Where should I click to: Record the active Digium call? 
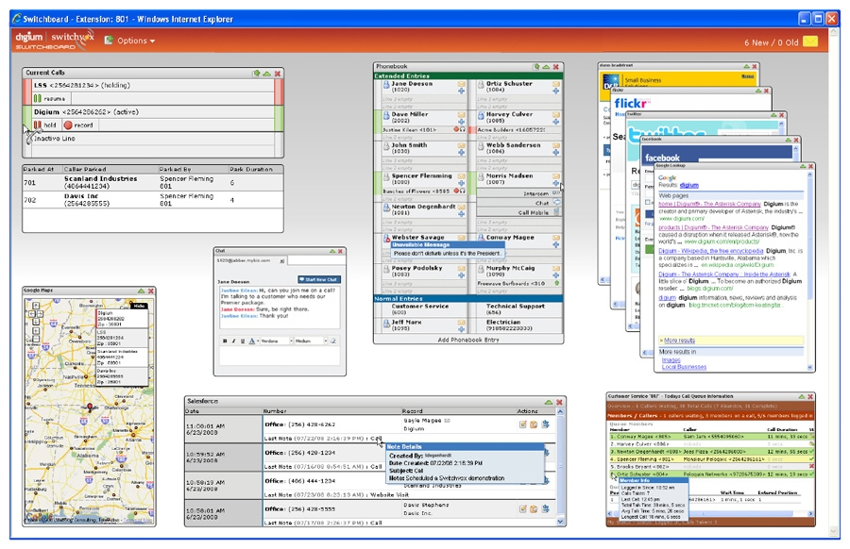pos(78,125)
